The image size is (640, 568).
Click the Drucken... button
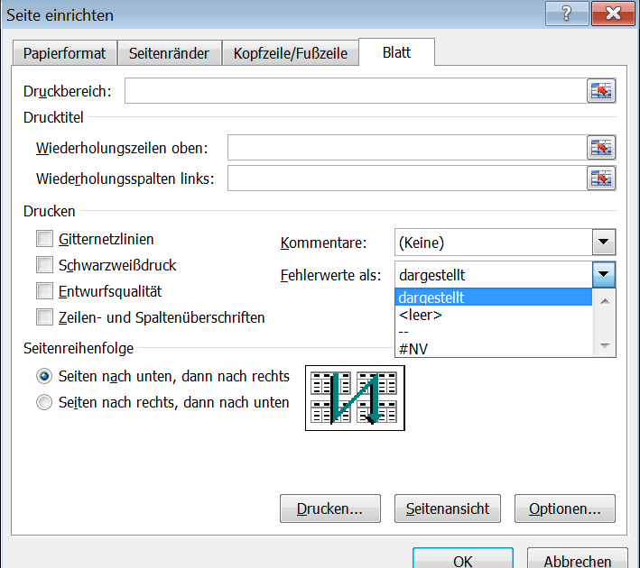click(x=329, y=508)
